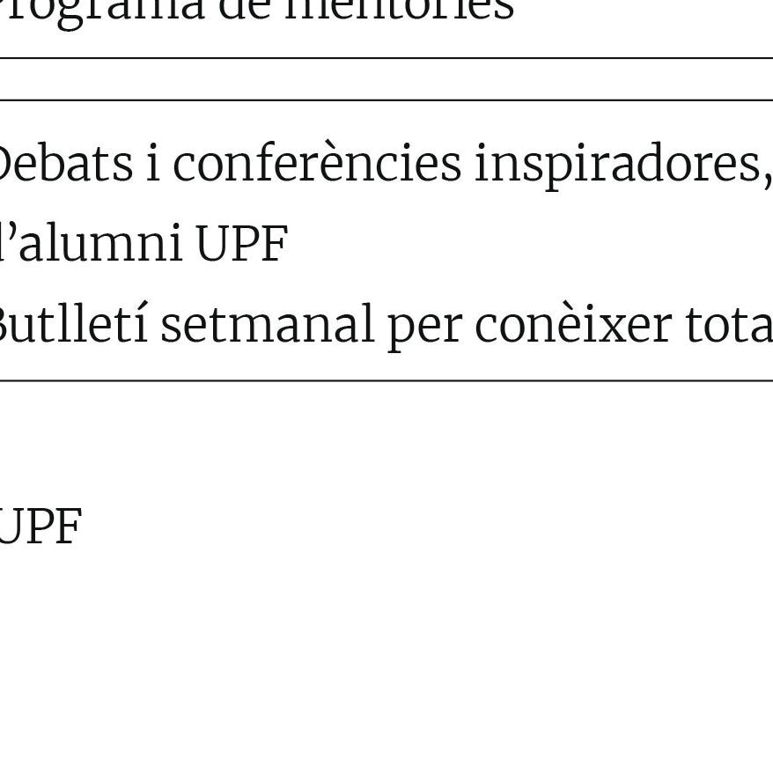Image resolution: width=773 pixels, height=774 pixels.
Task: Click 'UPF' following the word alumni
Action: click(242, 243)
